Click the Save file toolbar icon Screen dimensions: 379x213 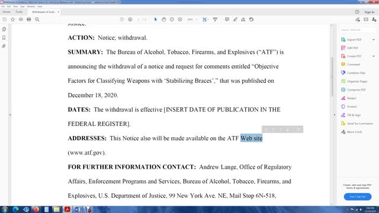tap(4, 20)
